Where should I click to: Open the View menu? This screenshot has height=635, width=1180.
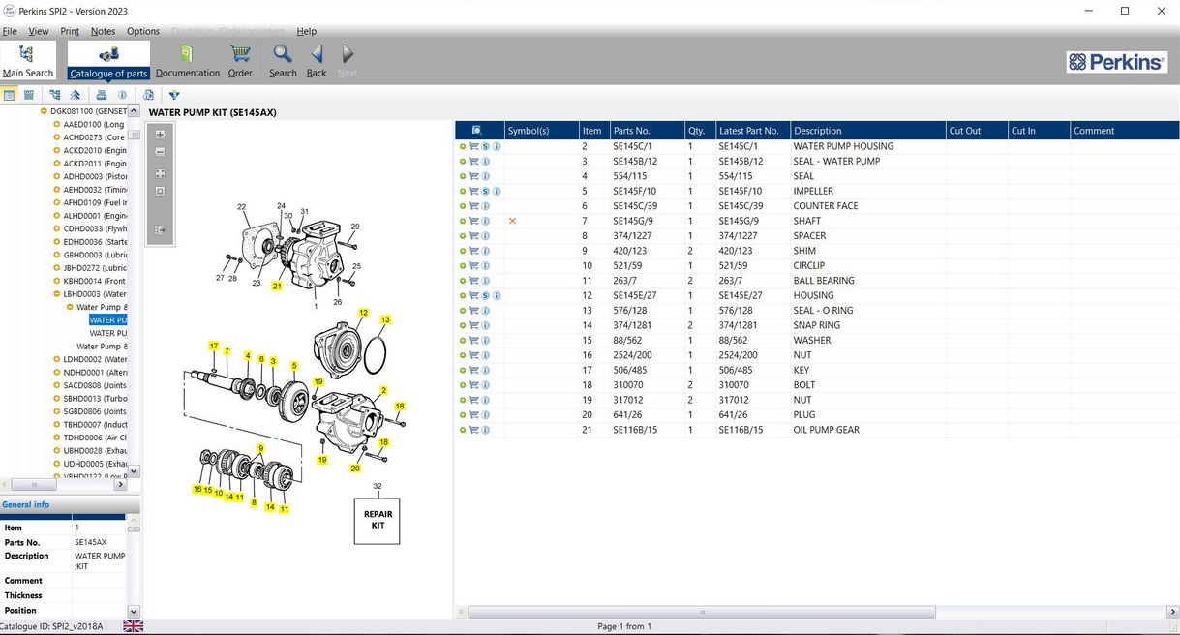pos(39,32)
